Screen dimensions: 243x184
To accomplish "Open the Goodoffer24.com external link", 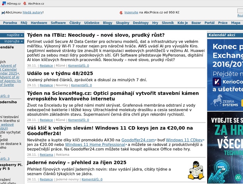I will pyautogui.click(x=138, y=140).
